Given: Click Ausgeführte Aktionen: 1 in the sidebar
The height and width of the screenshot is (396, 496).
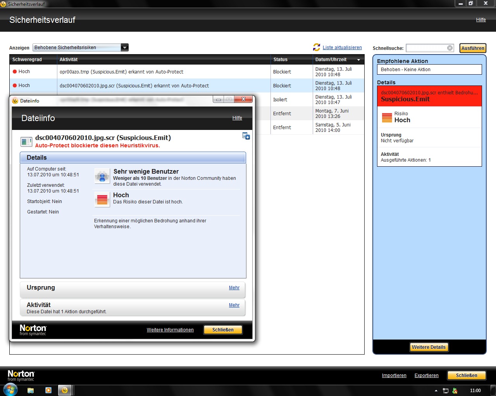Looking at the screenshot, I should (406, 160).
